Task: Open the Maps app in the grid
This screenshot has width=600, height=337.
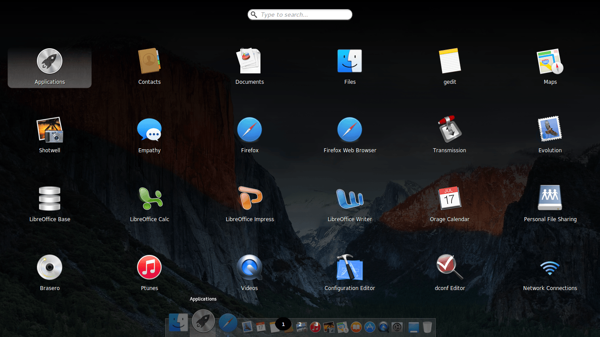Action: pyautogui.click(x=550, y=67)
